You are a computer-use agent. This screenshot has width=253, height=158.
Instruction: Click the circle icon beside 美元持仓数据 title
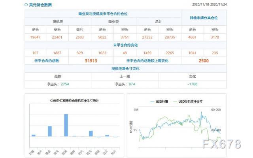26,5
